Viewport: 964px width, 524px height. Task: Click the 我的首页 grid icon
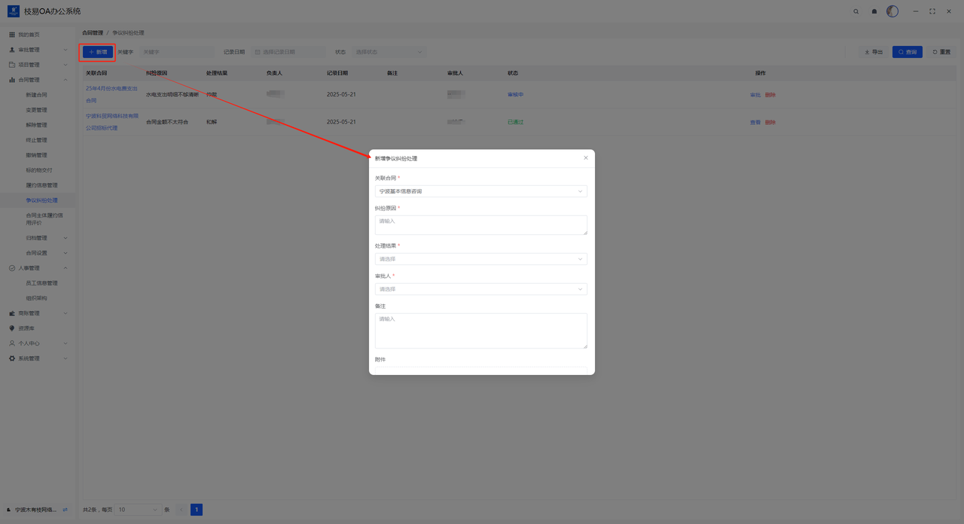[x=12, y=35]
